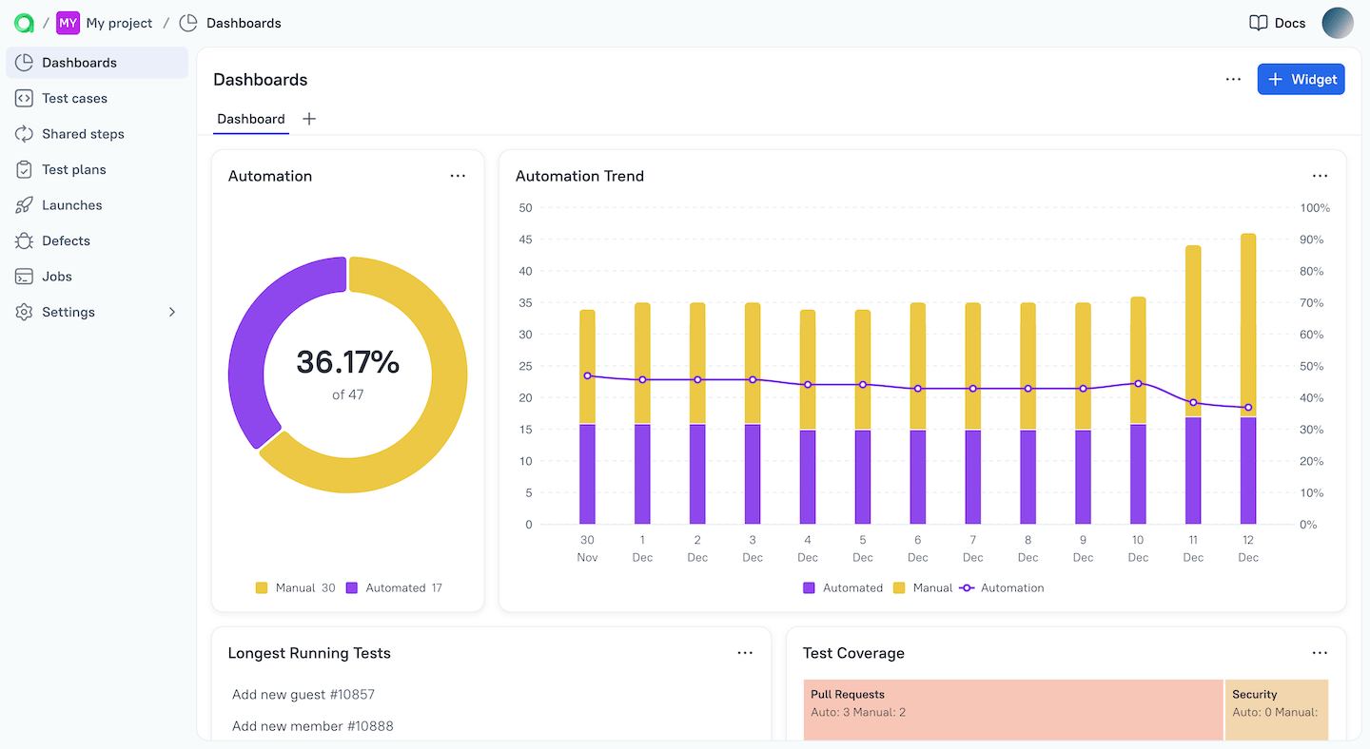Select the Dashboards icon in the sidebar
Image resolution: width=1370 pixels, height=749 pixels.
(23, 62)
